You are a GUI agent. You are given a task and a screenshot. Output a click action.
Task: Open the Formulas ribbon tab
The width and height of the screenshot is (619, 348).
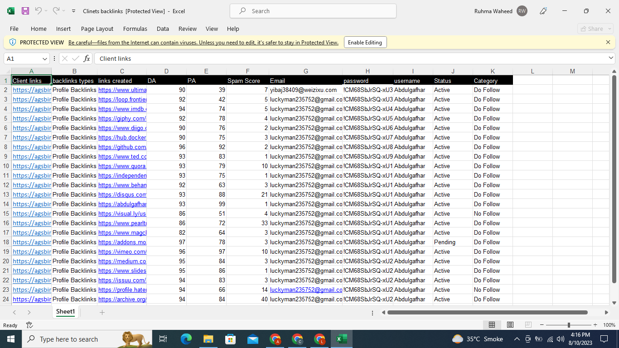pyautogui.click(x=135, y=29)
